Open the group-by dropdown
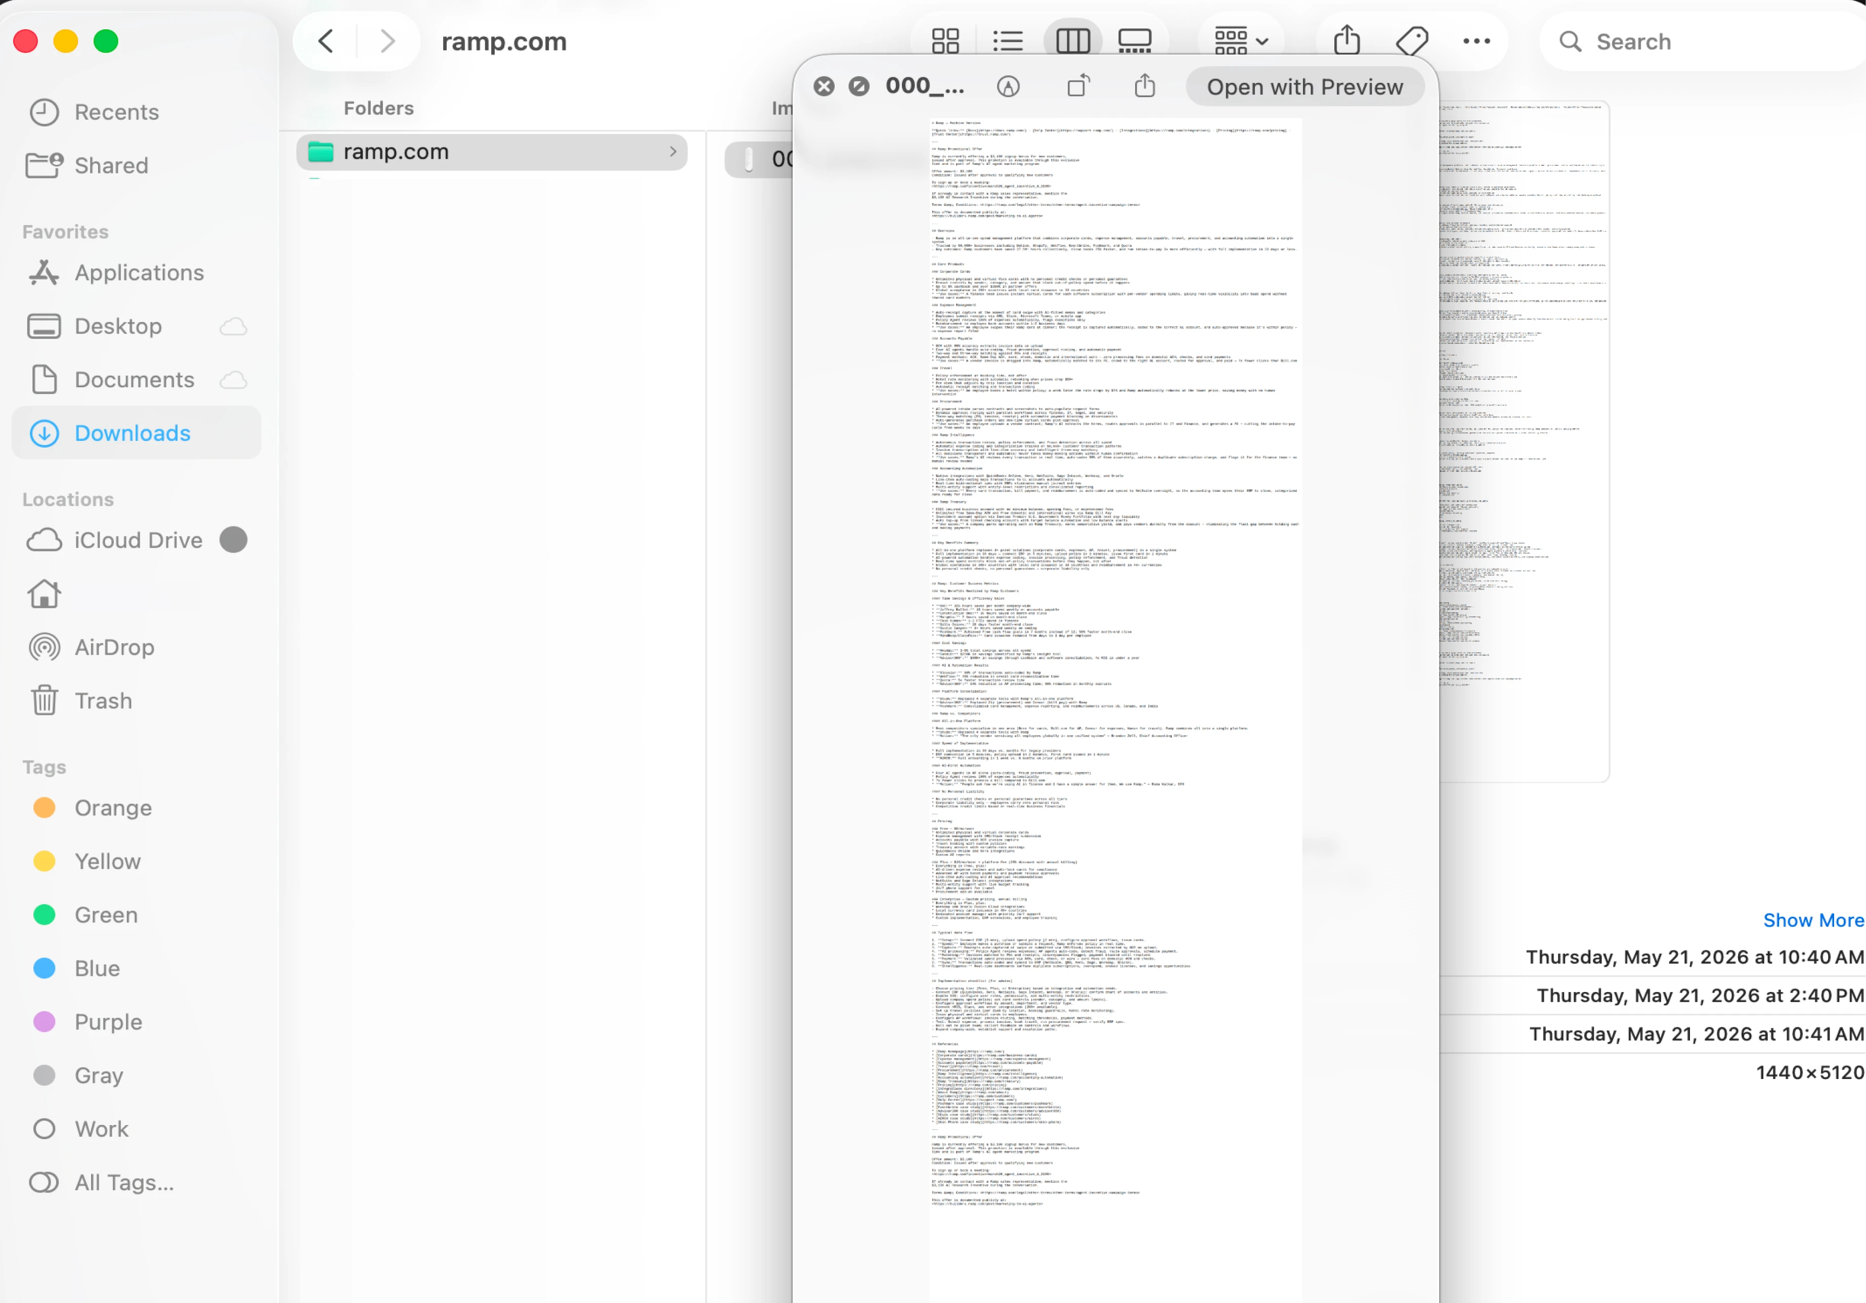This screenshot has width=1866, height=1303. [1241, 40]
